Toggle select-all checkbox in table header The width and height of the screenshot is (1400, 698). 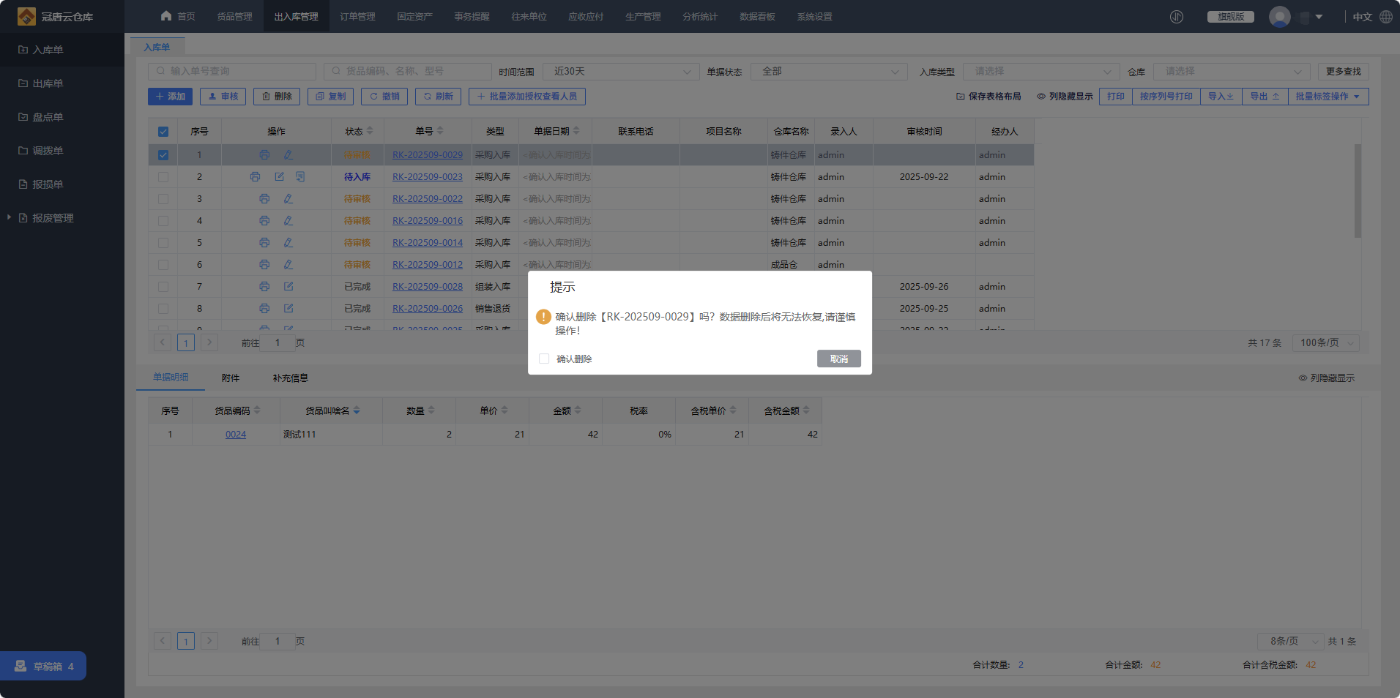tap(163, 132)
